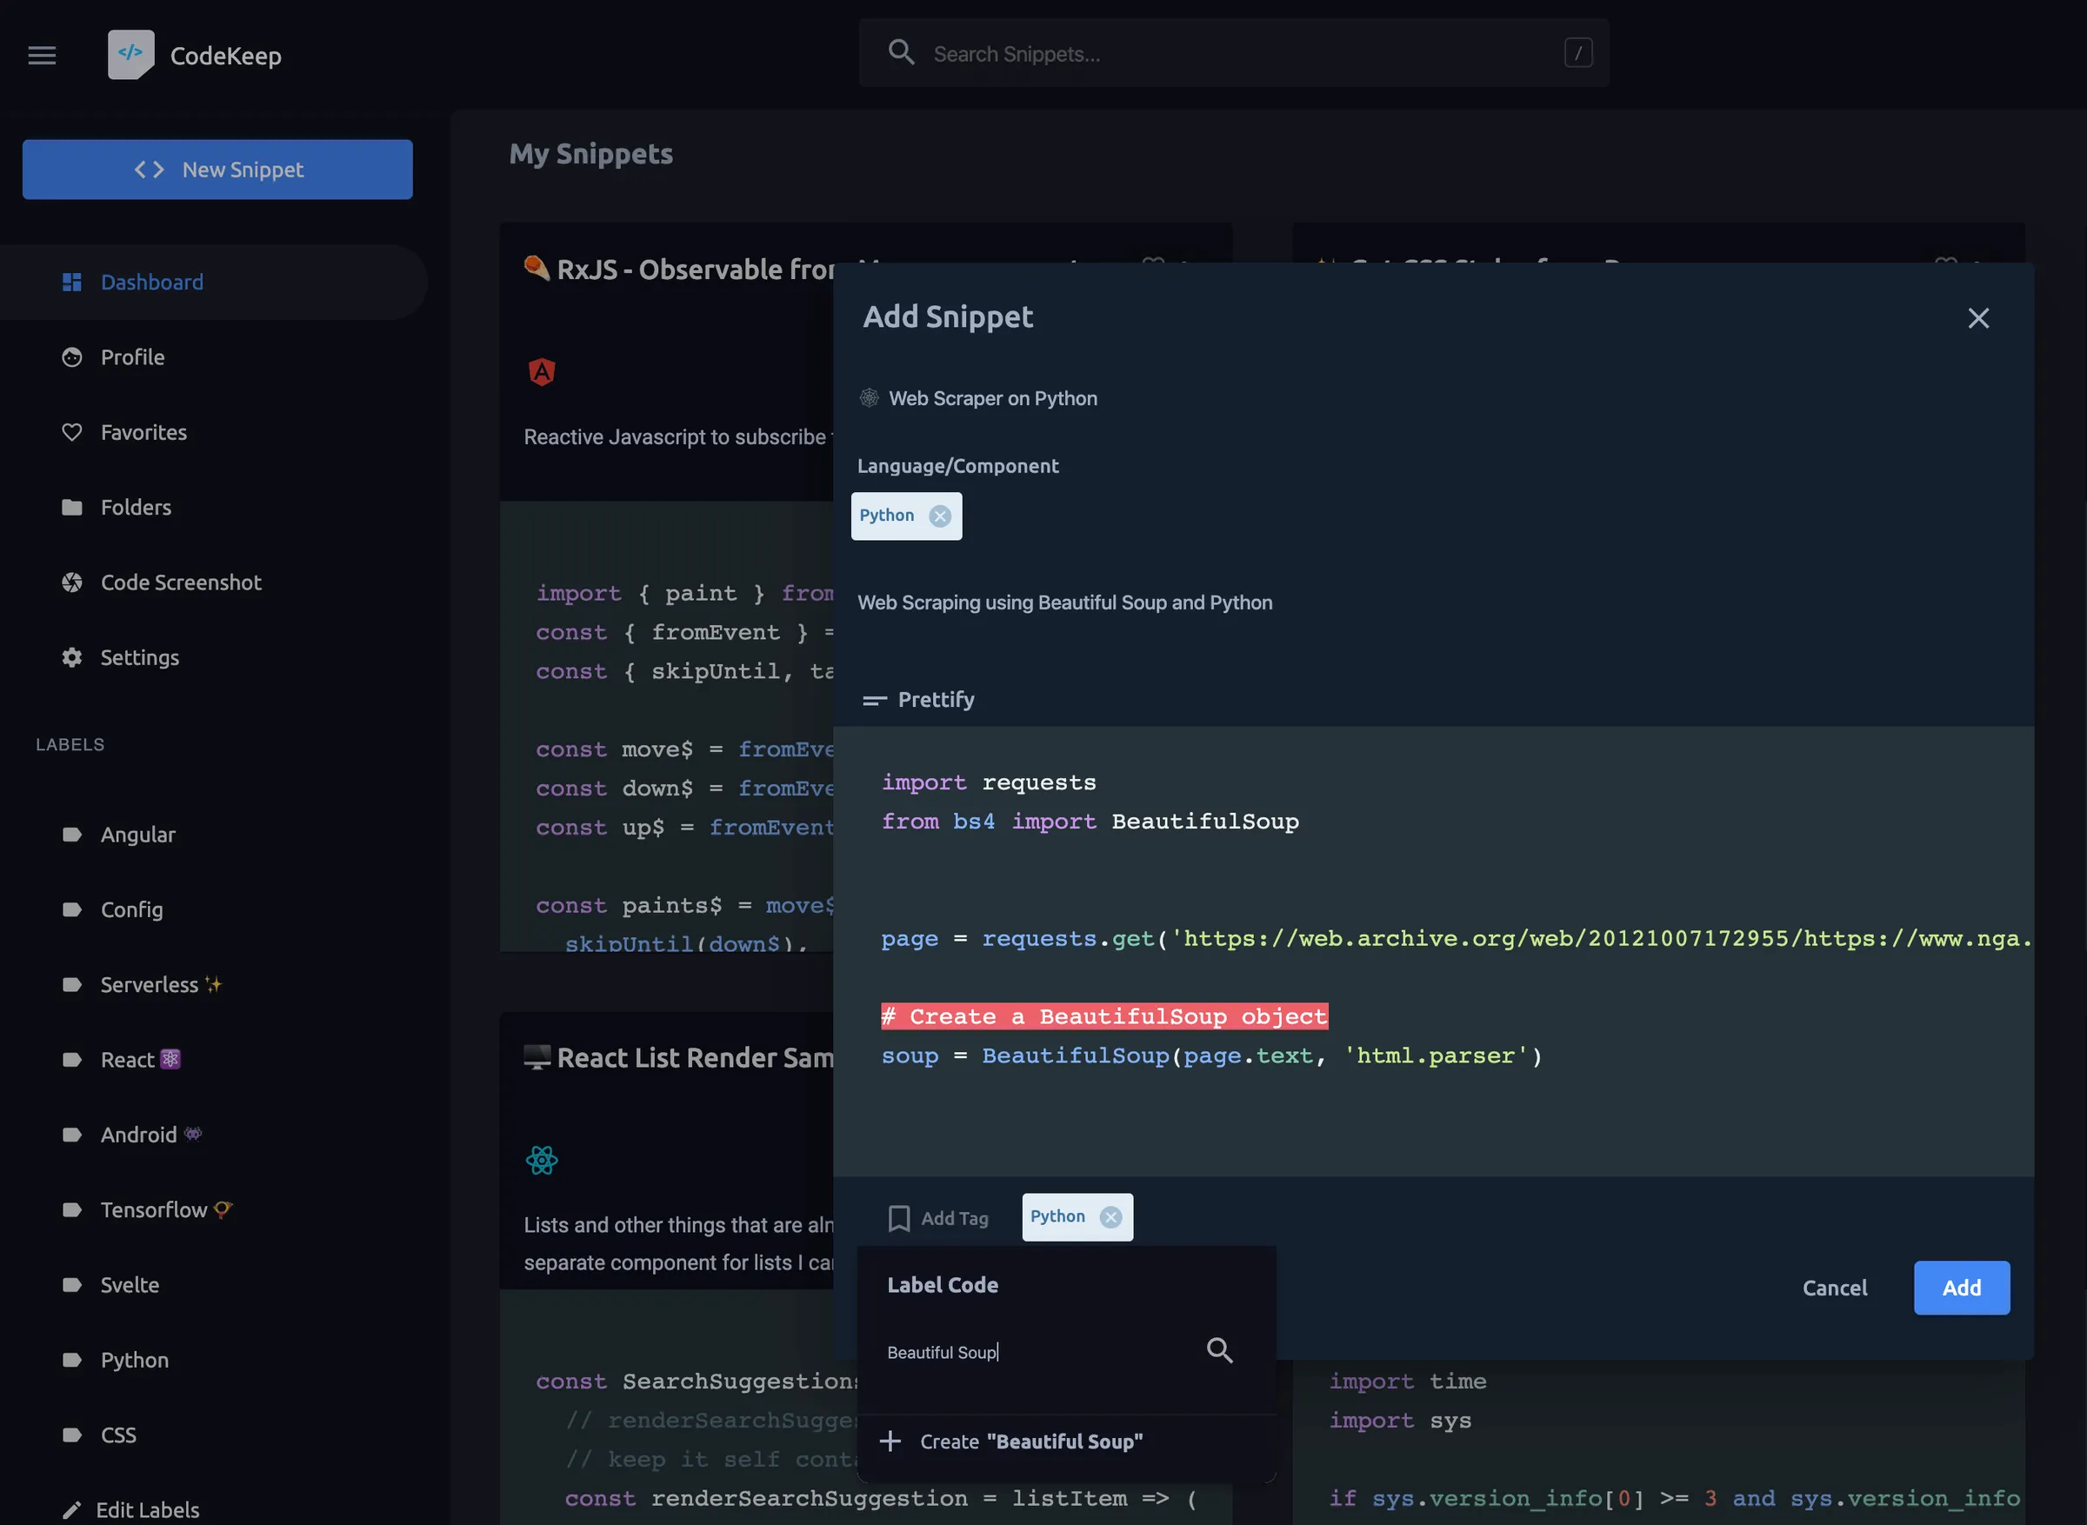Click the Add button to save the snippet

(x=1962, y=1288)
